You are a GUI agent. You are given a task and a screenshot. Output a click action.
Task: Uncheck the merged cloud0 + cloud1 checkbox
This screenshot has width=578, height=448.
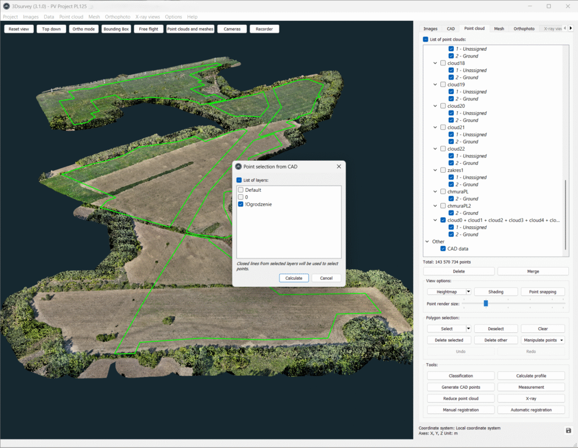click(443, 220)
